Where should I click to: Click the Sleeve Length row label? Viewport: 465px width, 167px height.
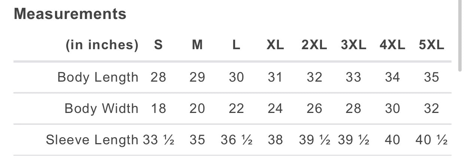92,140
